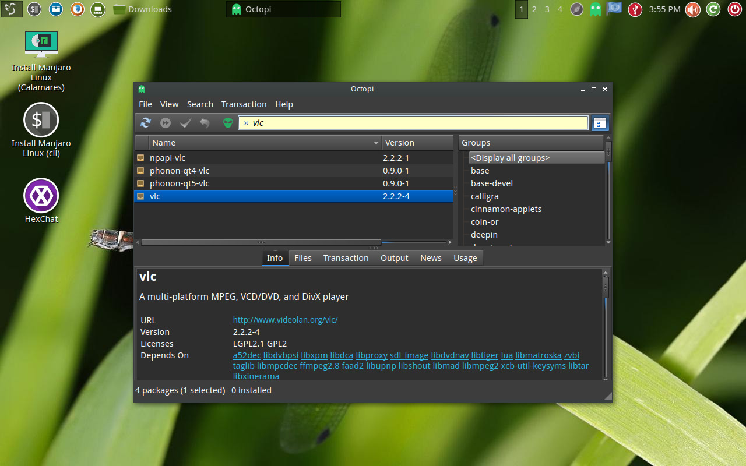
Task: Launch the terminal from the top panel
Action: 34,9
